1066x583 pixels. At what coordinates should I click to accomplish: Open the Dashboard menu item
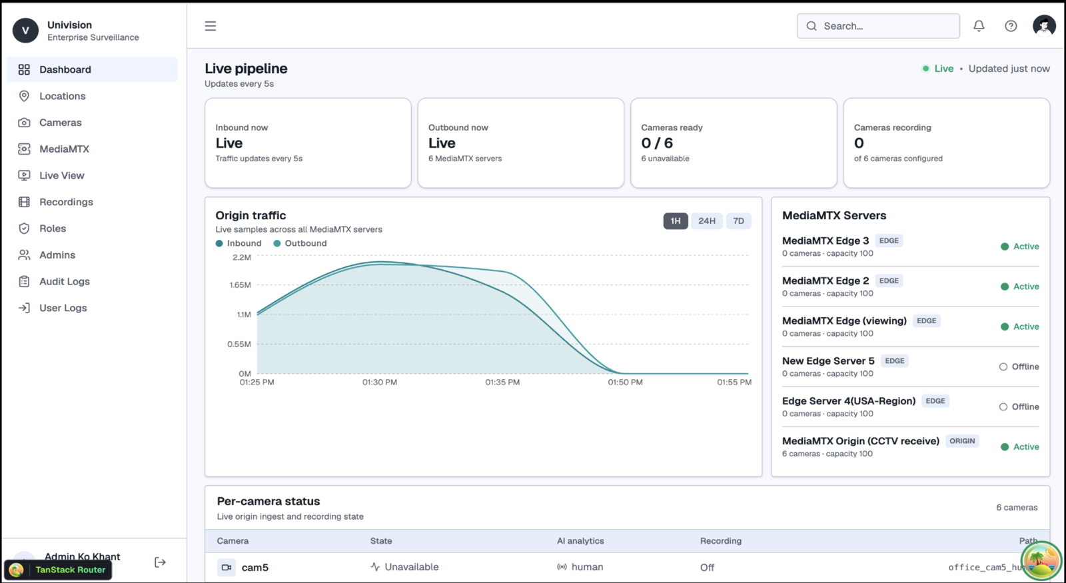(x=92, y=69)
